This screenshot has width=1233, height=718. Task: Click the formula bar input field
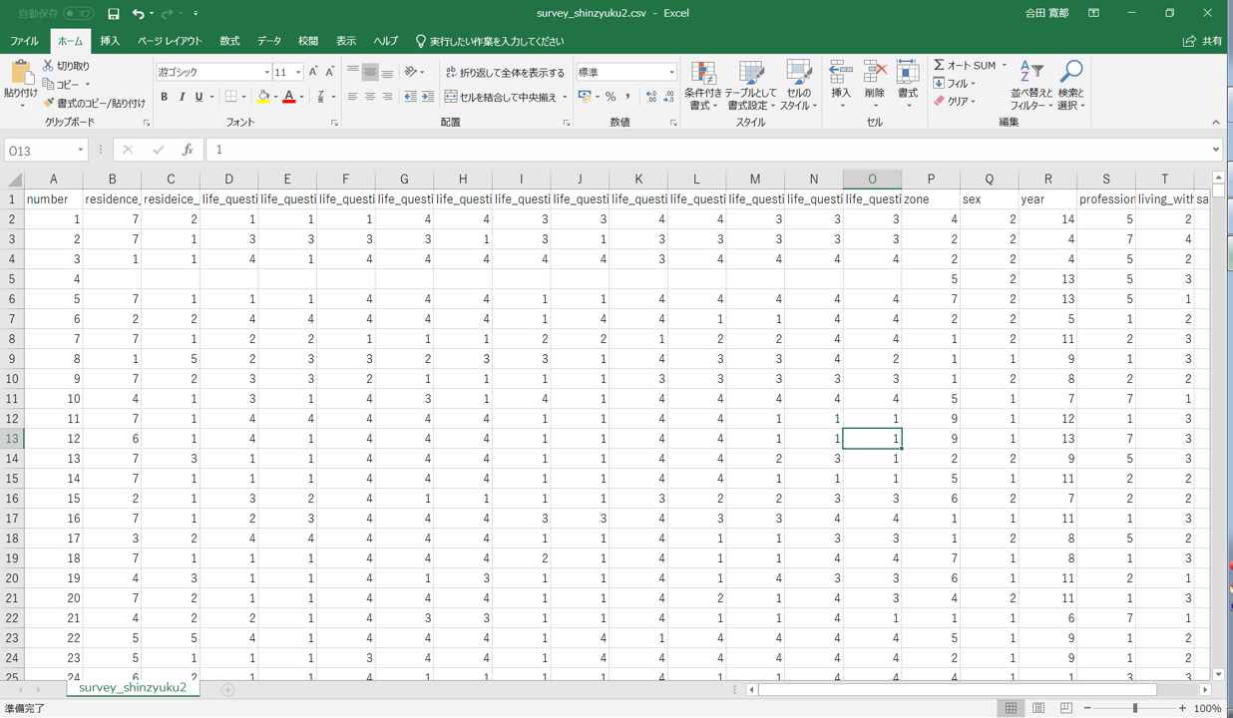click(698, 150)
